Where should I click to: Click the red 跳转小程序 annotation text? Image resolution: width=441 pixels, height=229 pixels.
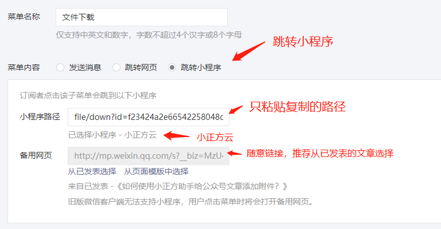(303, 42)
